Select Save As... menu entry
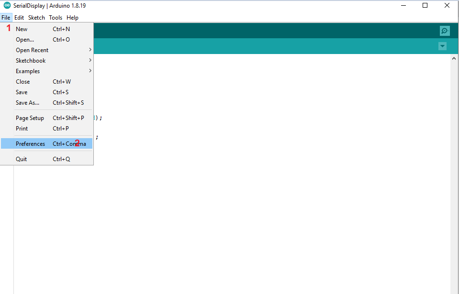 coord(47,103)
